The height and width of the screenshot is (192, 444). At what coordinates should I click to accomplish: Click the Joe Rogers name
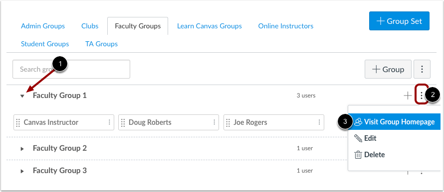(250, 122)
